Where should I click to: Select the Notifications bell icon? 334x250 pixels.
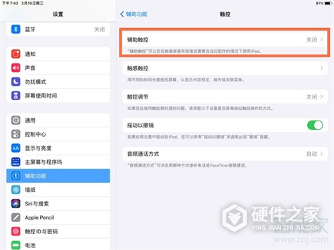tap(15, 54)
